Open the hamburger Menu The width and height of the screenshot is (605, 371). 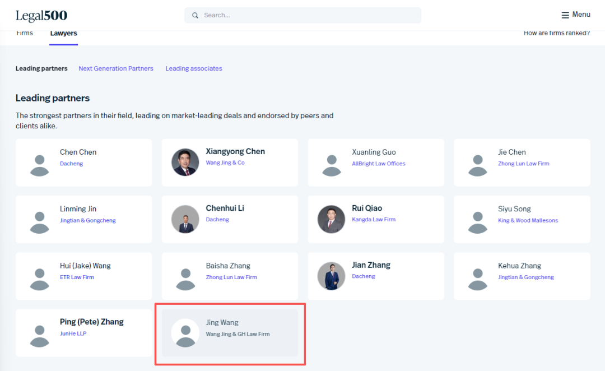pos(576,15)
